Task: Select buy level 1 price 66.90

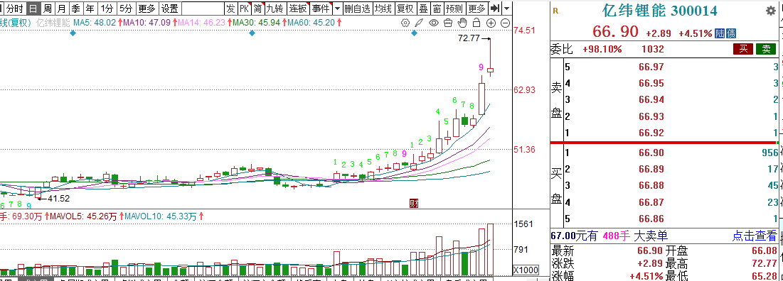Action: click(x=651, y=153)
